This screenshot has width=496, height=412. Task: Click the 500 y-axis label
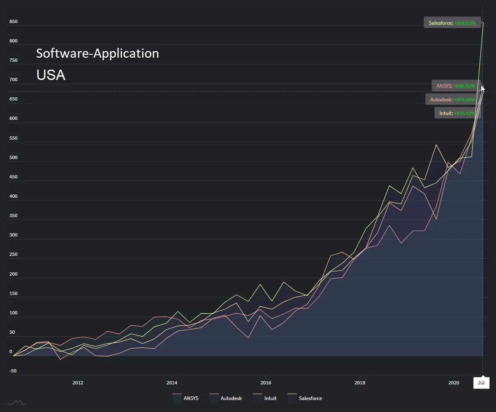14,157
